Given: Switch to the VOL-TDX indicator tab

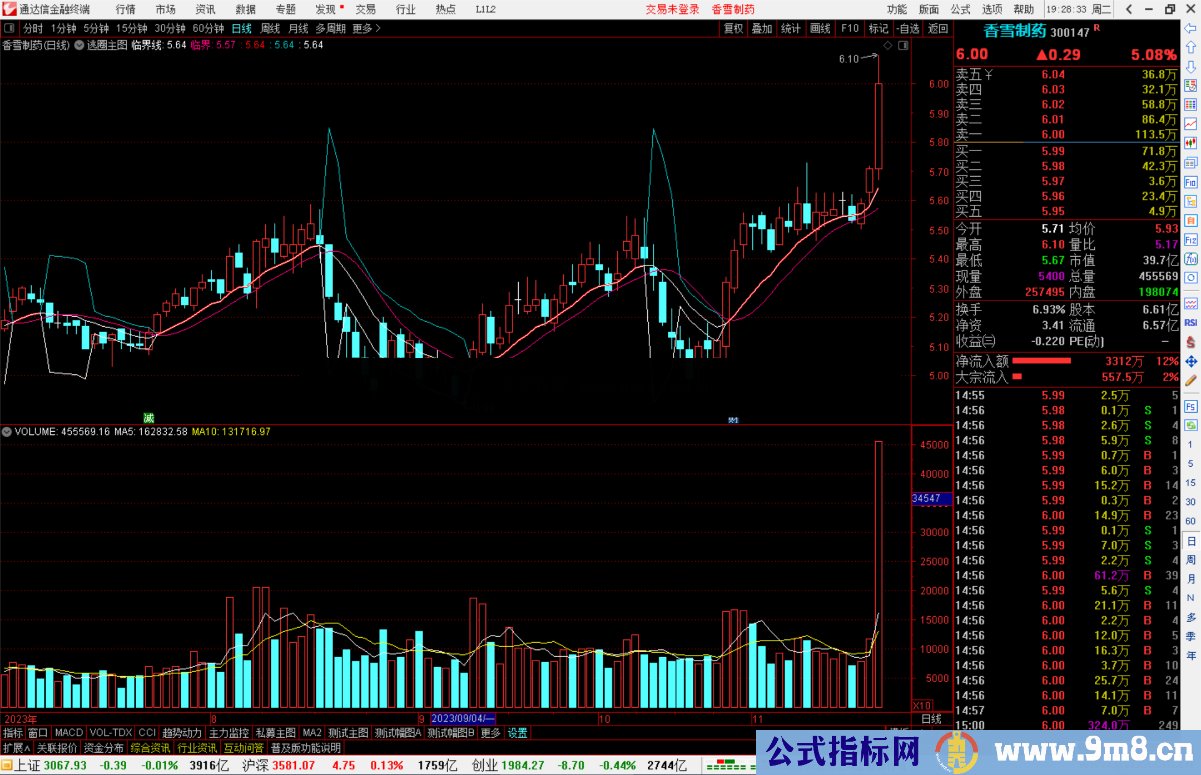Looking at the screenshot, I should tap(111, 733).
